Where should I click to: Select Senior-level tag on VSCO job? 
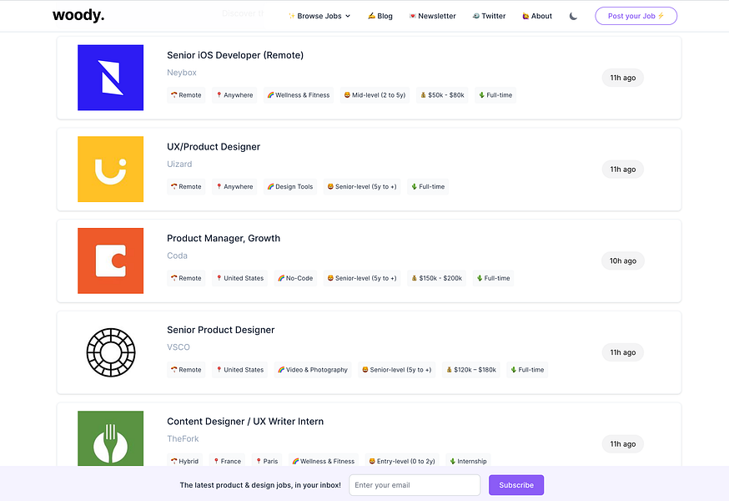tap(396, 370)
